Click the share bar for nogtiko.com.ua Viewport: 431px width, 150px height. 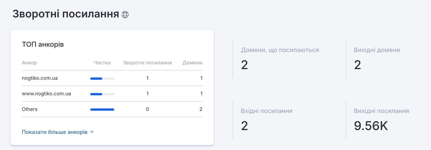tap(102, 79)
